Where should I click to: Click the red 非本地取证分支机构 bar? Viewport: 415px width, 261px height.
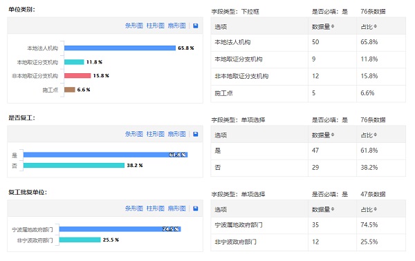(77, 75)
